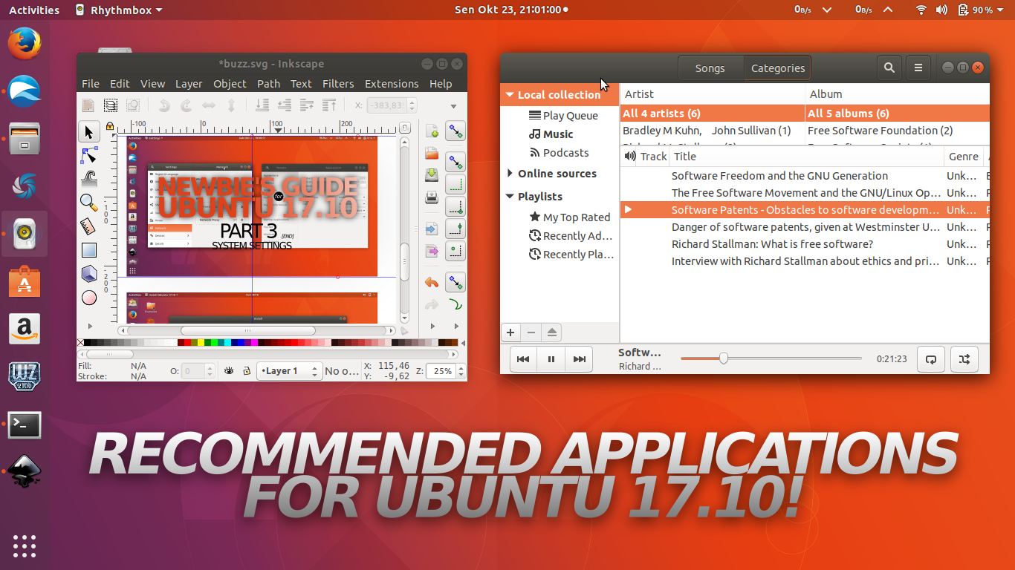Click the Export icon in Inkscape command bar

(x=432, y=252)
